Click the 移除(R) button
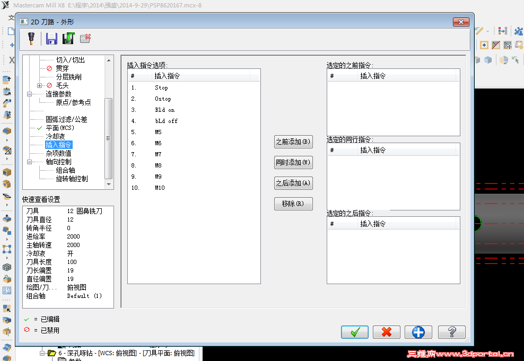524x361 pixels. click(293, 204)
